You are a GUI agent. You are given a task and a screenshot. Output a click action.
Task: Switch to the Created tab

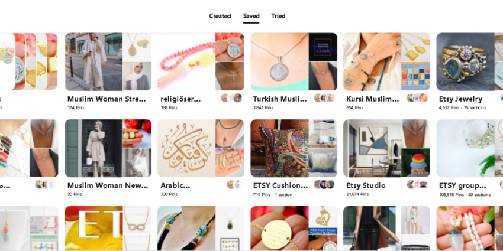220,16
